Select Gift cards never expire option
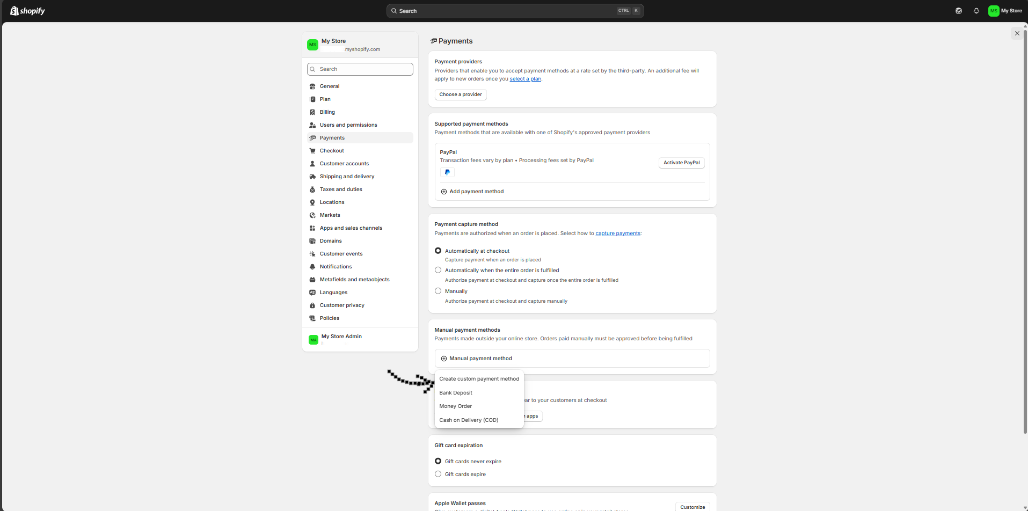1028x511 pixels. click(438, 461)
